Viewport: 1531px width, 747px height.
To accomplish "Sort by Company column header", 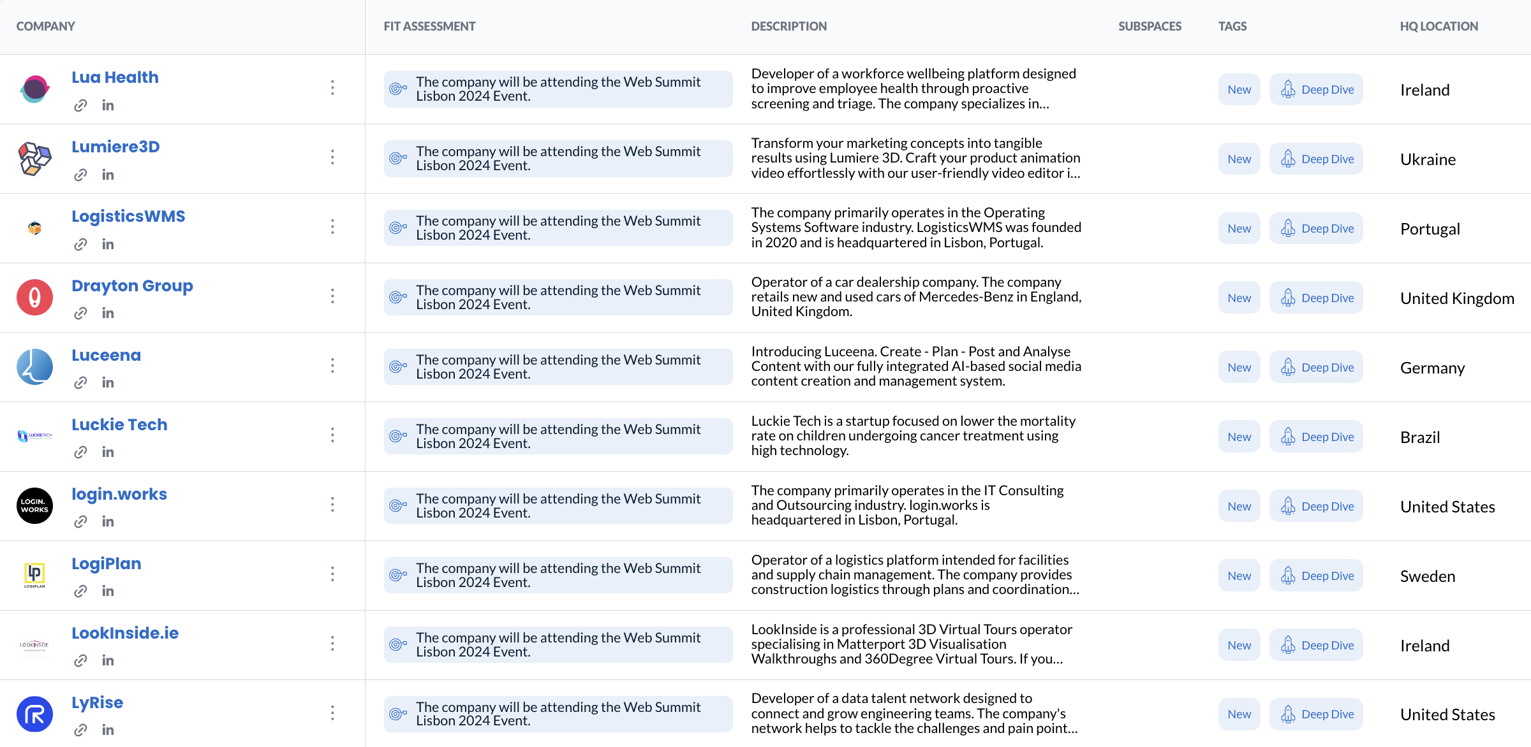I will (46, 26).
